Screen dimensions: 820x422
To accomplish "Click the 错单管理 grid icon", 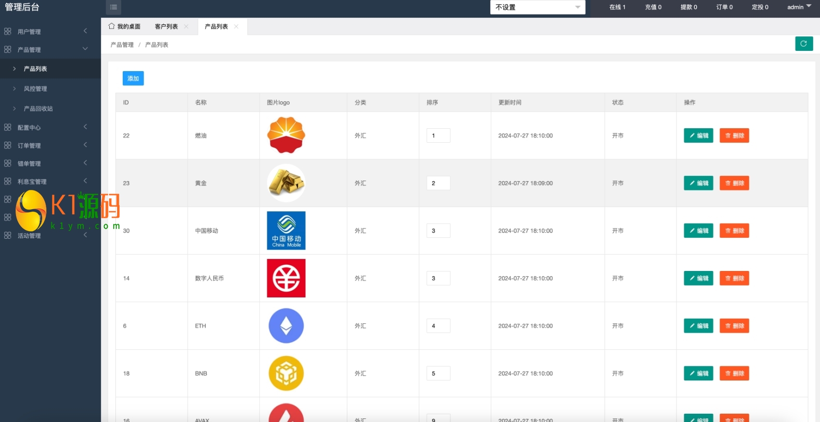I will coord(7,163).
